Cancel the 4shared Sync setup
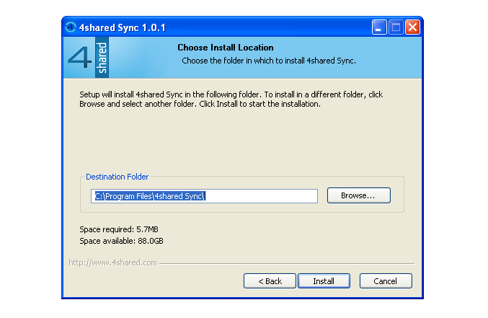This screenshot has height=318, width=488. (386, 281)
